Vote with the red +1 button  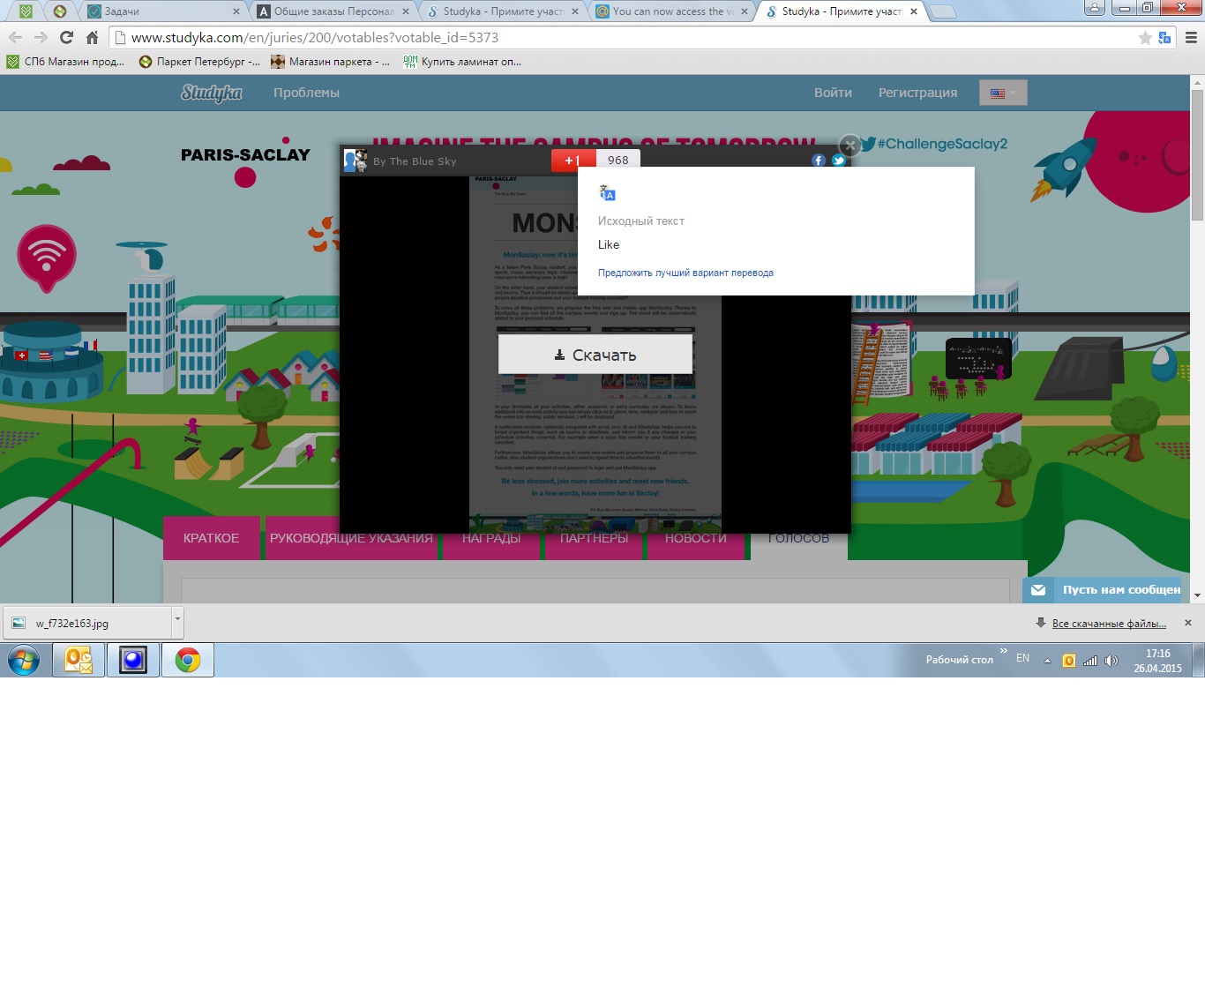[573, 160]
